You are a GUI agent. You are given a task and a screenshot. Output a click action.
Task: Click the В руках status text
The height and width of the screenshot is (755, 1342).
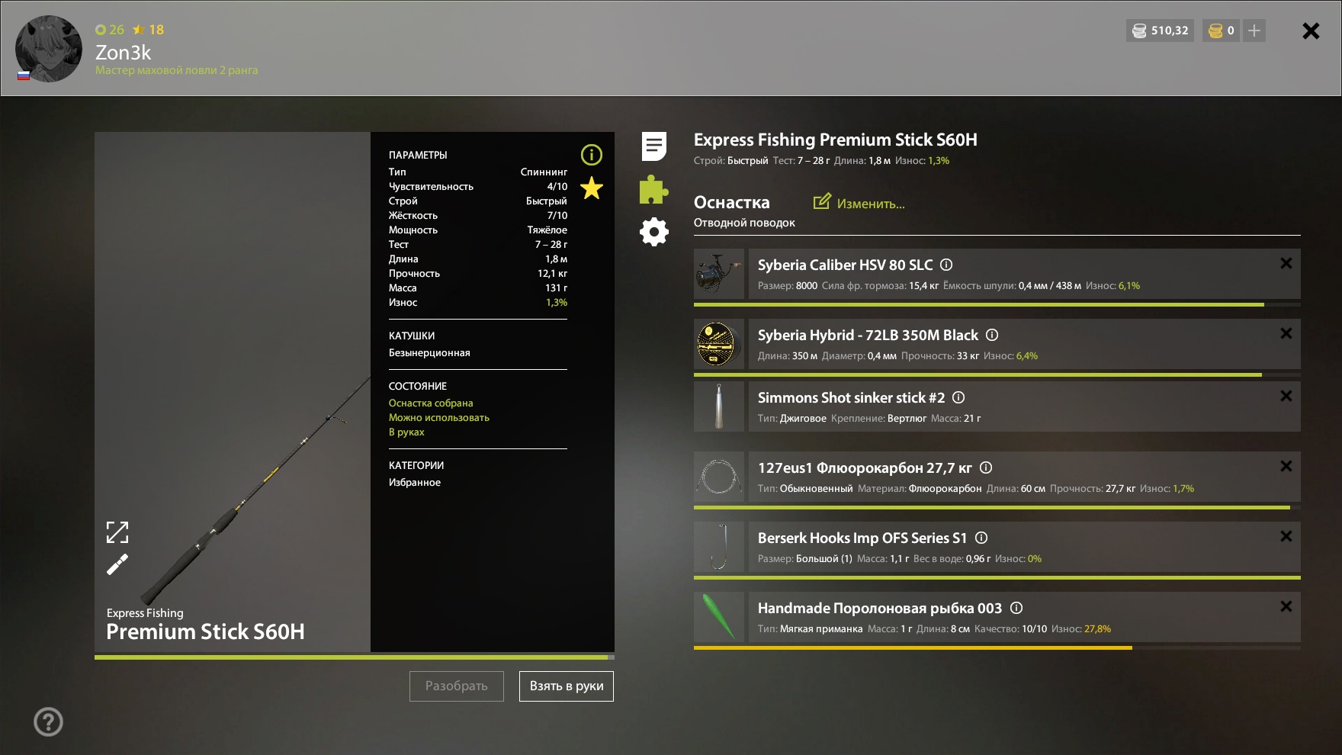406,432
